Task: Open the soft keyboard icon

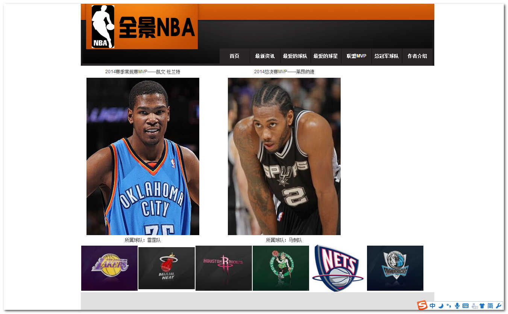Action: (x=466, y=306)
